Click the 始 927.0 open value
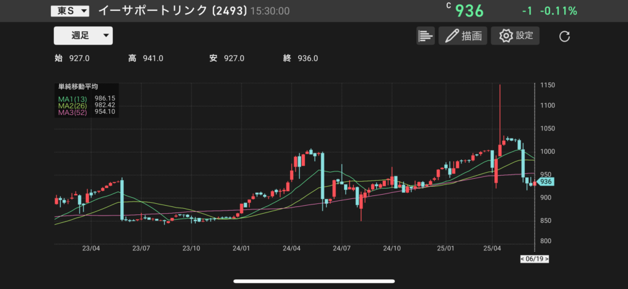Image resolution: width=628 pixels, height=289 pixels. (72, 59)
